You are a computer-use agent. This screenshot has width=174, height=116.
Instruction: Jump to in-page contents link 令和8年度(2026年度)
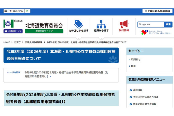pos(66,74)
